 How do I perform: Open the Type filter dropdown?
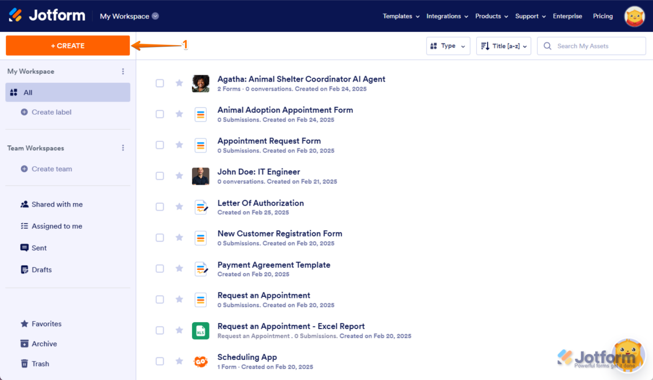448,45
